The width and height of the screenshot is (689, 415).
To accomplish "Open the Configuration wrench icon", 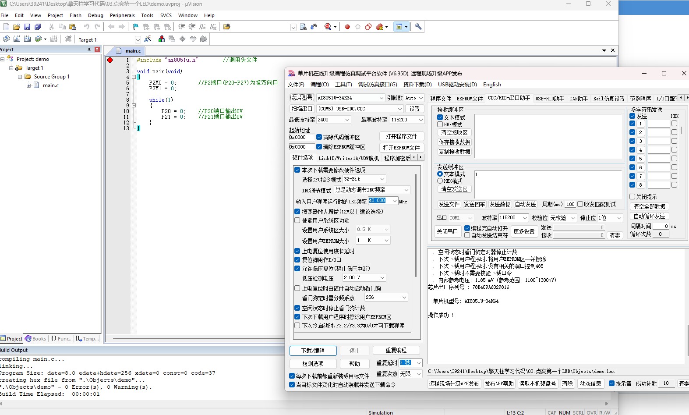I will pyautogui.click(x=418, y=27).
